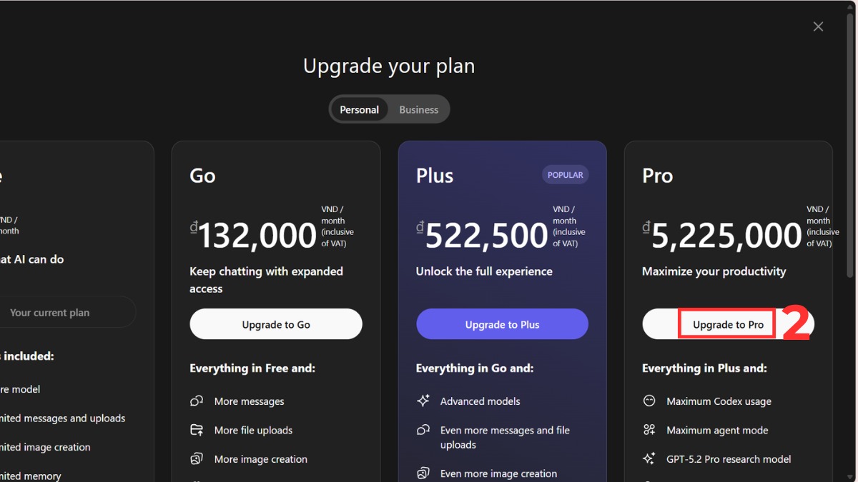Click the scroll down arrow of scrollbar
858x482 pixels.
tap(851, 477)
